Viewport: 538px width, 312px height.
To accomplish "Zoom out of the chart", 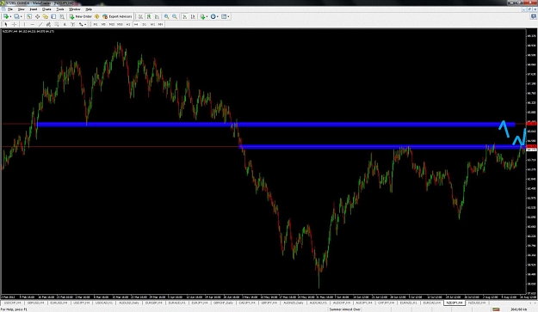I will (175, 16).
